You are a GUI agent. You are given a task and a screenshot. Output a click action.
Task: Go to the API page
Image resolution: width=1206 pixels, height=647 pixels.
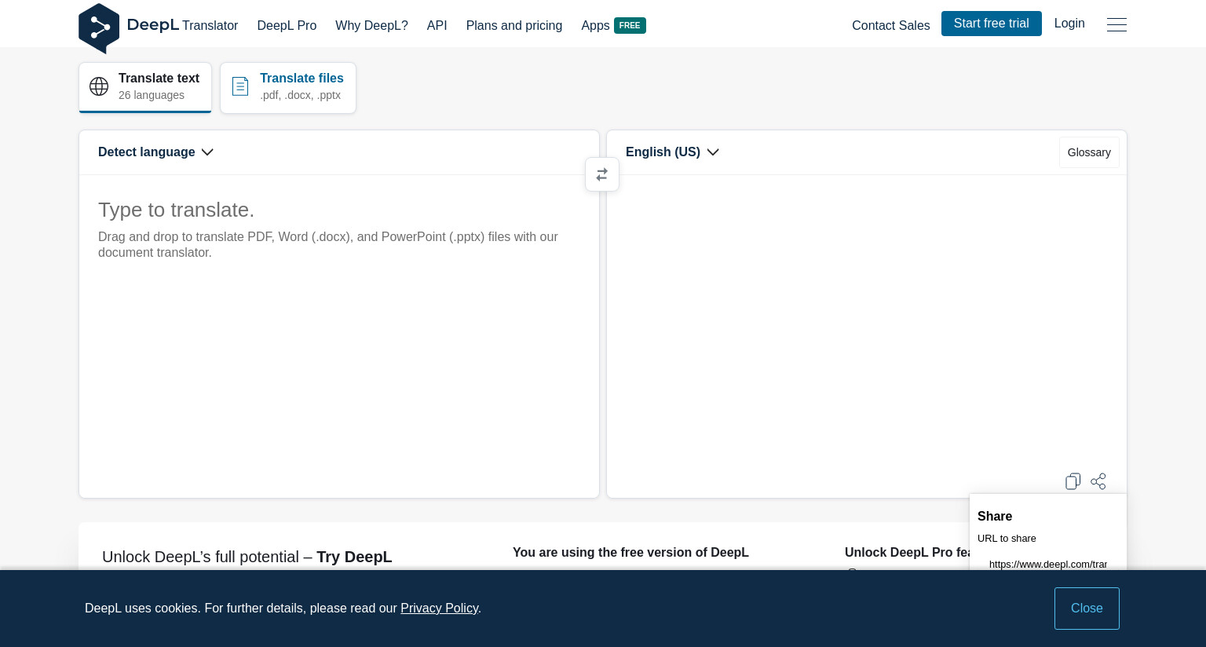coord(437,25)
